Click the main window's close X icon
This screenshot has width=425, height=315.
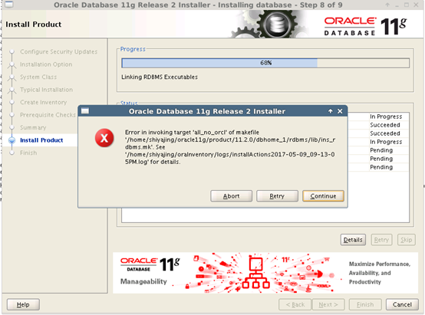tap(416, 5)
